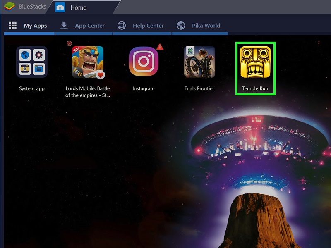
Task: Open the App Center
Action: click(90, 25)
